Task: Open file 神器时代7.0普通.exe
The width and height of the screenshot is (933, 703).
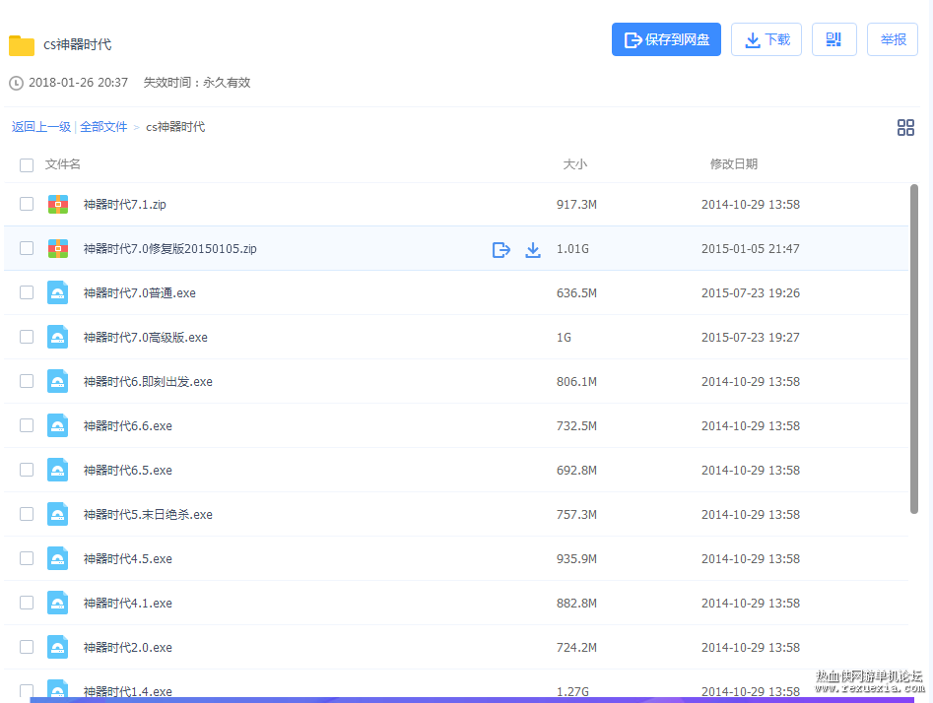Action: (139, 293)
